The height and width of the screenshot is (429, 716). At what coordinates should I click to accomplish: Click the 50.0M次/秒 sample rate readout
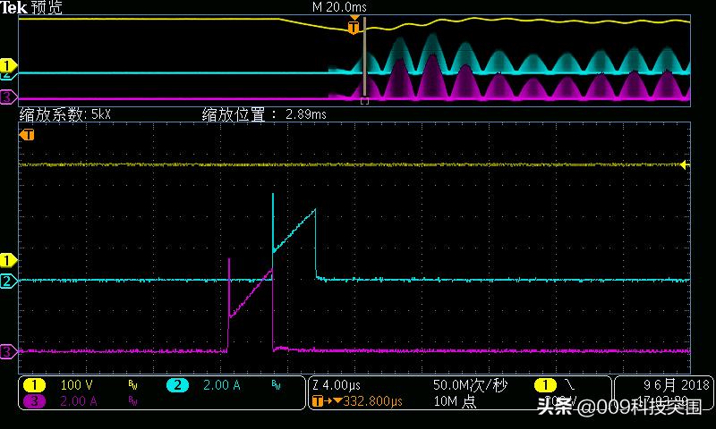[470, 385]
